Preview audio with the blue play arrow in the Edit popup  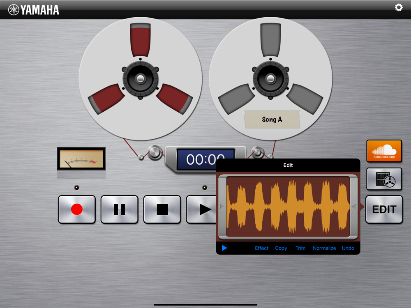coord(224,248)
